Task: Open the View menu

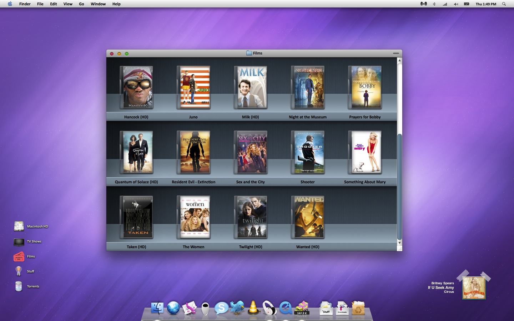Action: coord(68,4)
